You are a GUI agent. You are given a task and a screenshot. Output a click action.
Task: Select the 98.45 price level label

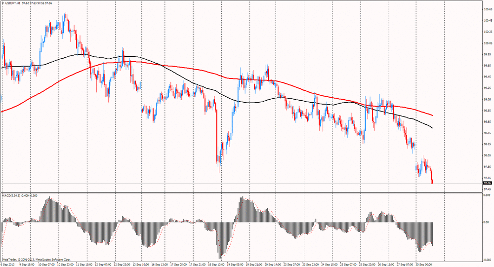(x=488, y=133)
